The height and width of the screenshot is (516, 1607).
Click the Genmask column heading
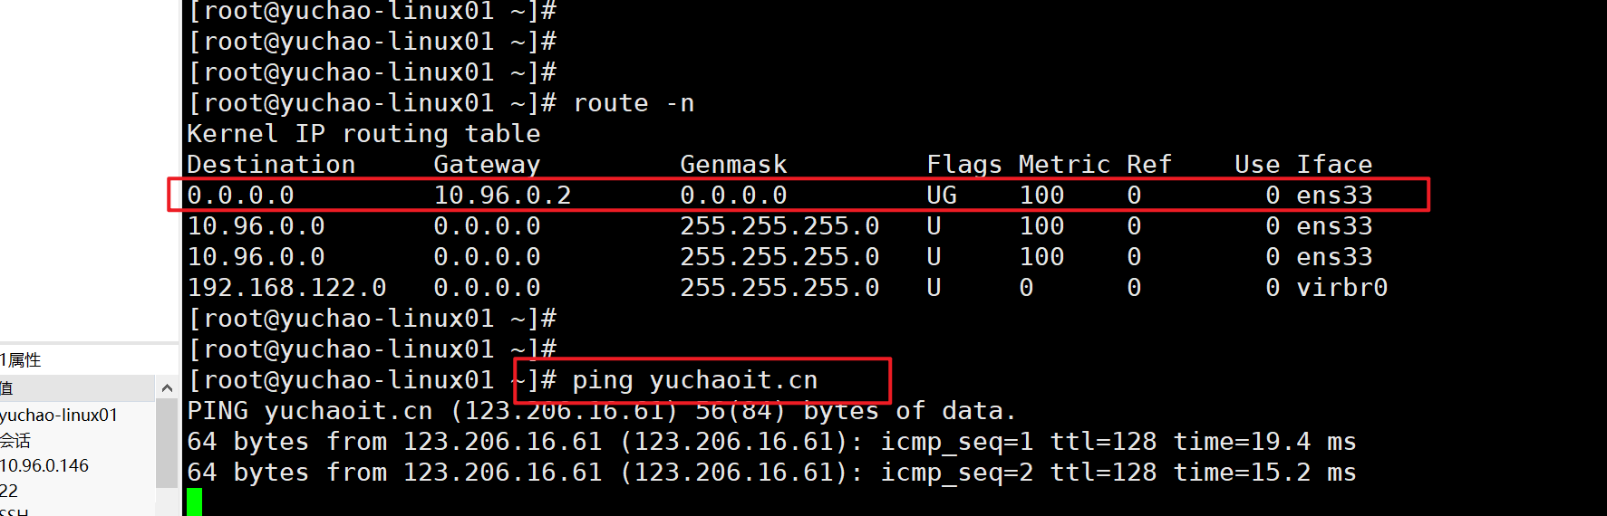(x=733, y=165)
